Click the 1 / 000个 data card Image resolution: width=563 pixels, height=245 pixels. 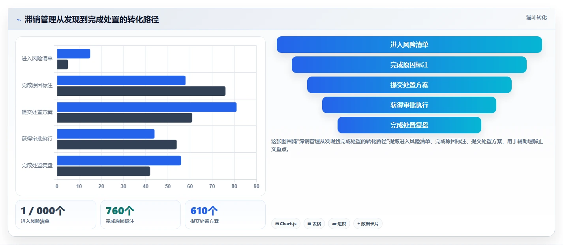56,215
